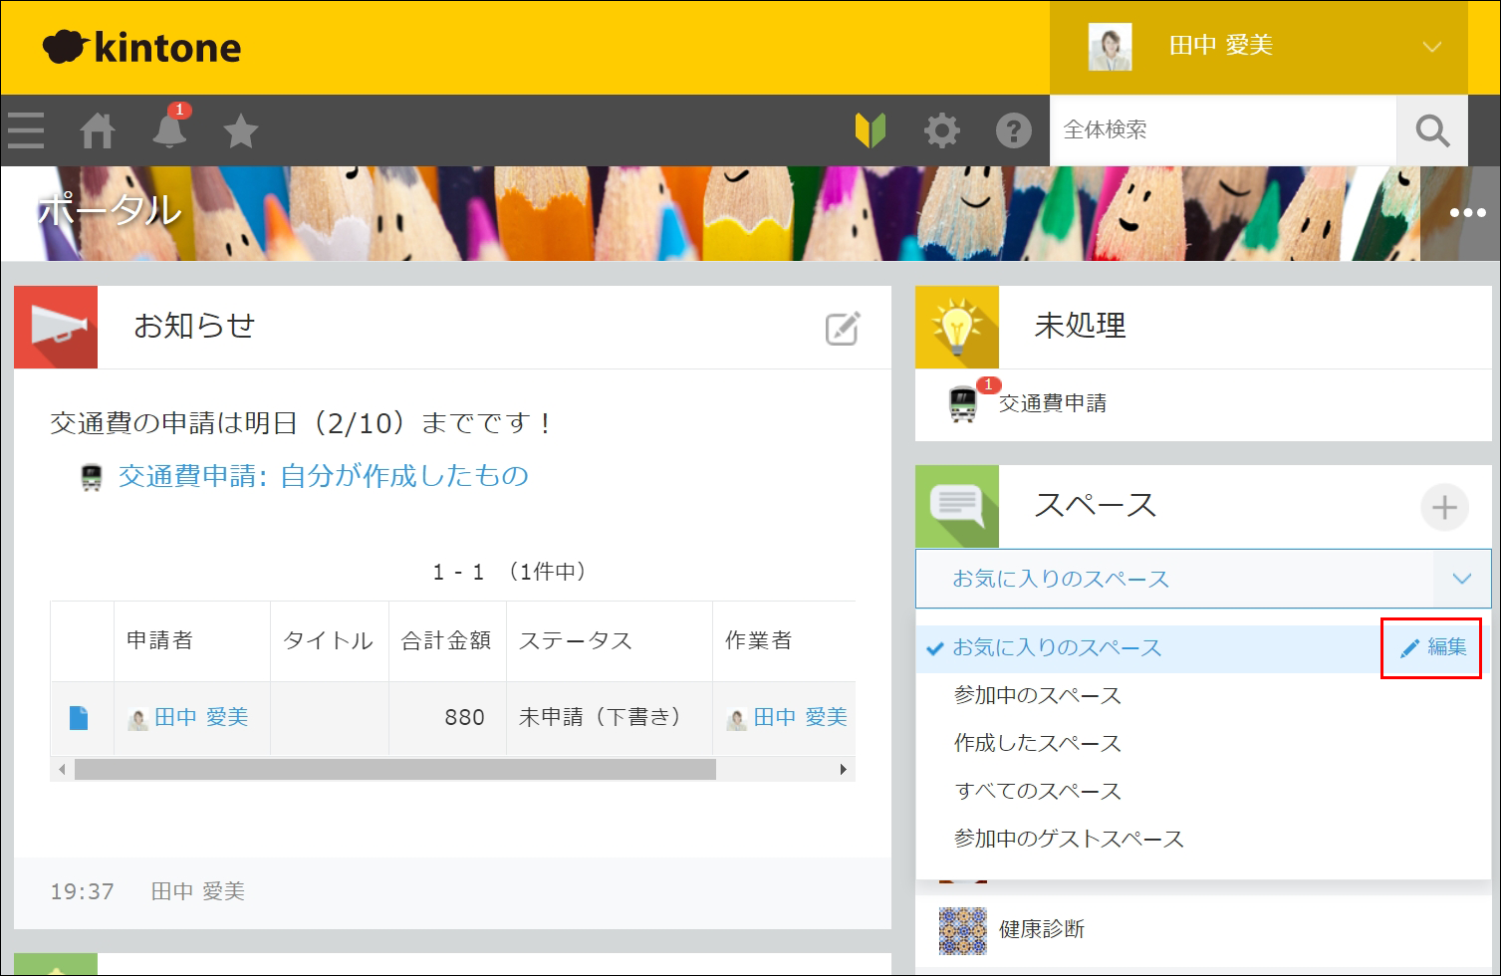Click the beginner guide leaf icon
This screenshot has width=1501, height=976.
[870, 130]
